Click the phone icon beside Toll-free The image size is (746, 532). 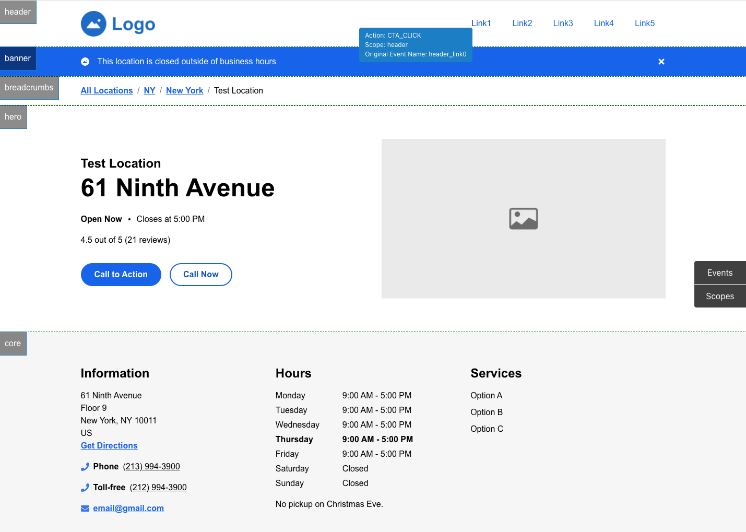[85, 488]
